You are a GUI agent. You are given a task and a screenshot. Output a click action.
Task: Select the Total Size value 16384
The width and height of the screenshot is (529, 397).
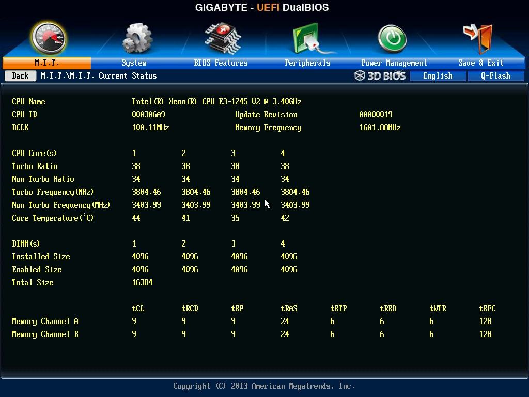coord(142,283)
